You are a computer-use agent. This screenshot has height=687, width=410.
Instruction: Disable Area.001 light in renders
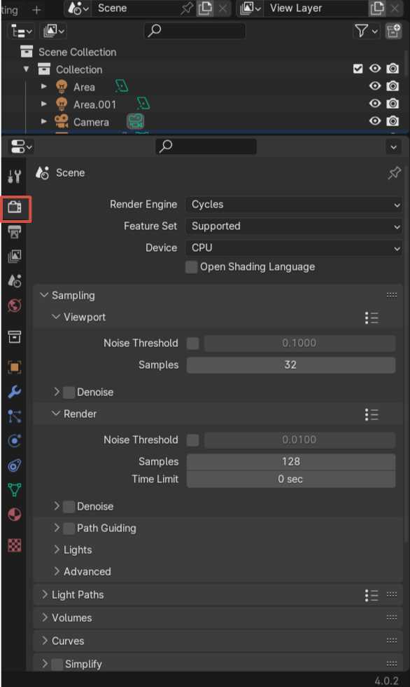[393, 104]
